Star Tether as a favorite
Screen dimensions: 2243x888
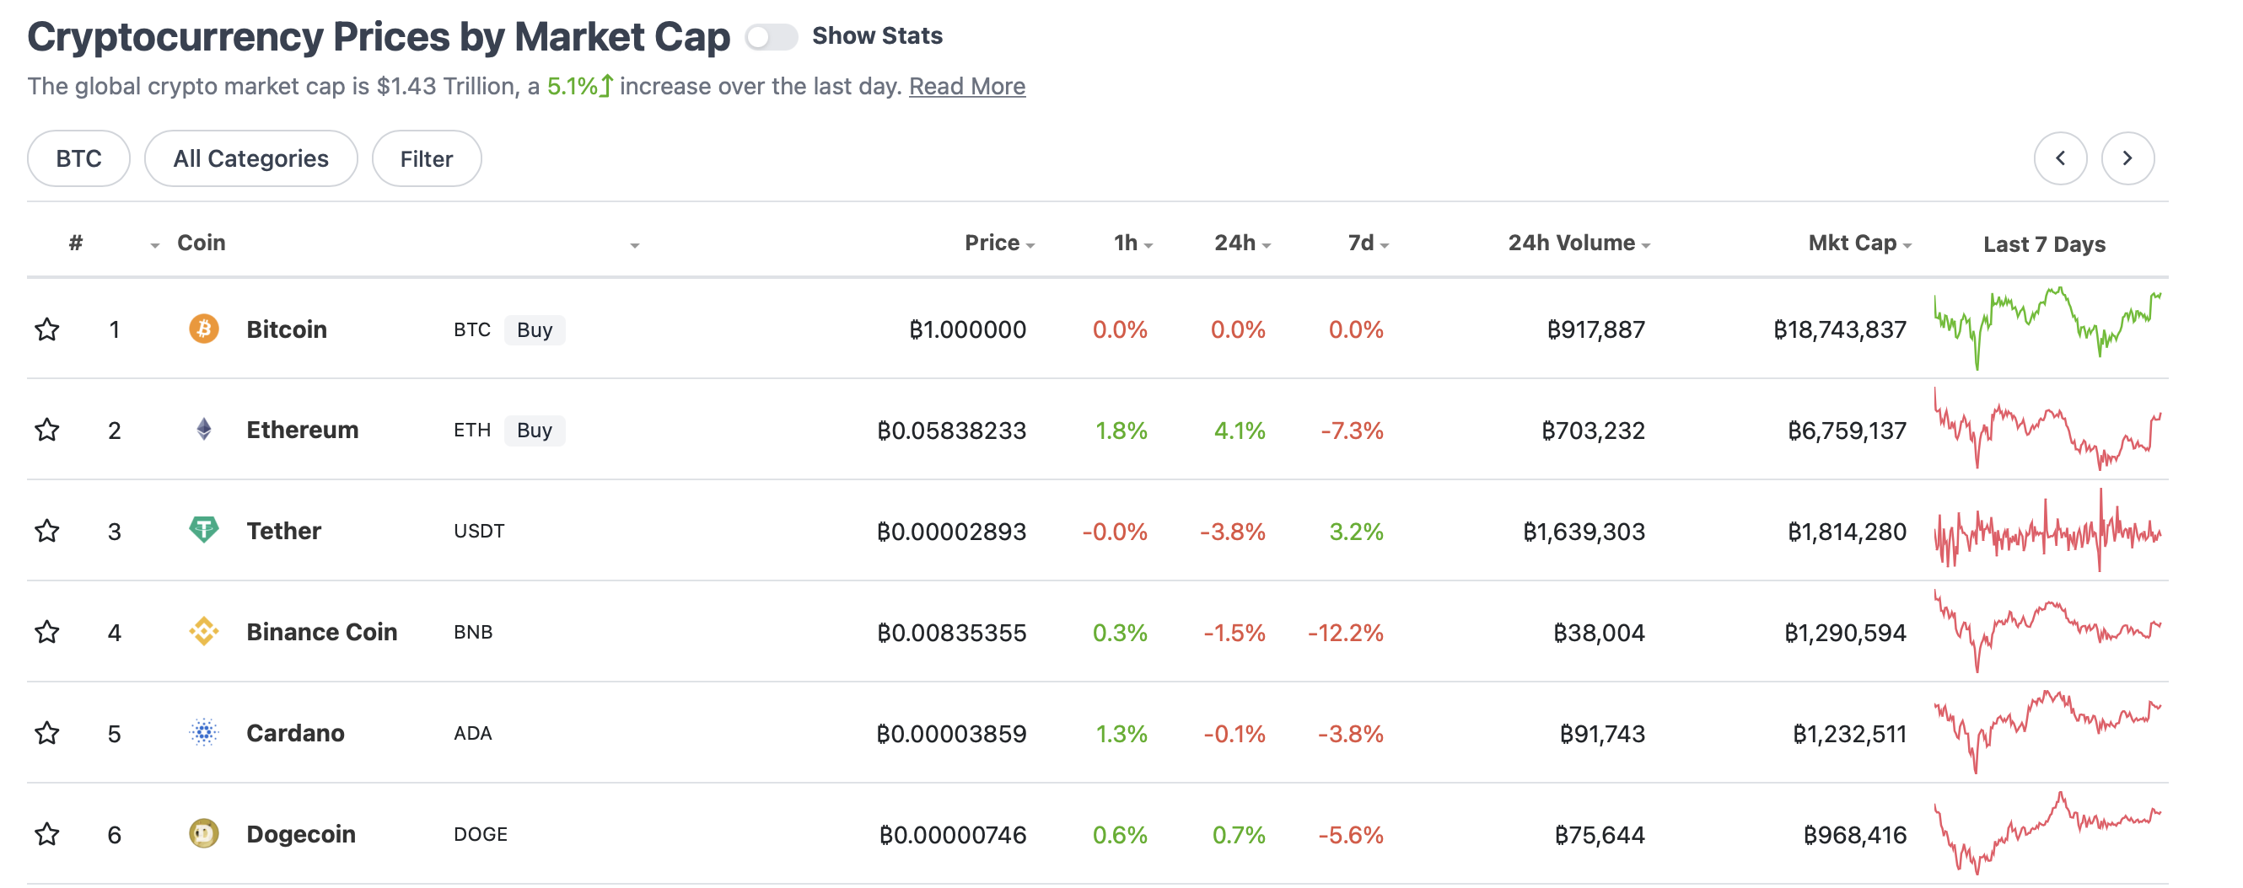coord(47,531)
